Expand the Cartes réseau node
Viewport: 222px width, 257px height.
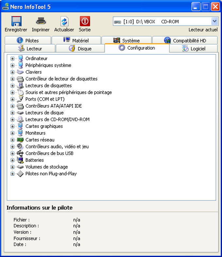pos(12,140)
